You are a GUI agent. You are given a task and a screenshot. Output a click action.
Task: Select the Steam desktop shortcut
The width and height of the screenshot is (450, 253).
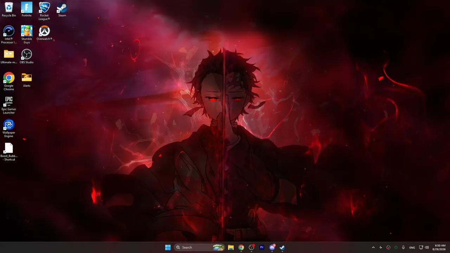[62, 9]
